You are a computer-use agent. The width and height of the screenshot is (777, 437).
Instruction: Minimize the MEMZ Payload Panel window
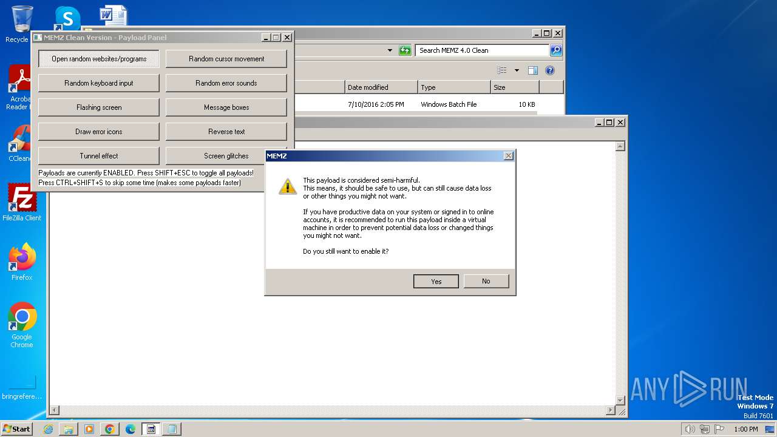point(266,37)
